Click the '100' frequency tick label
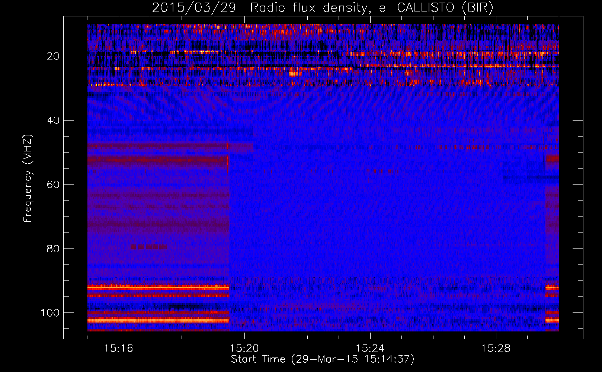This screenshot has width=602, height=372. (50, 313)
